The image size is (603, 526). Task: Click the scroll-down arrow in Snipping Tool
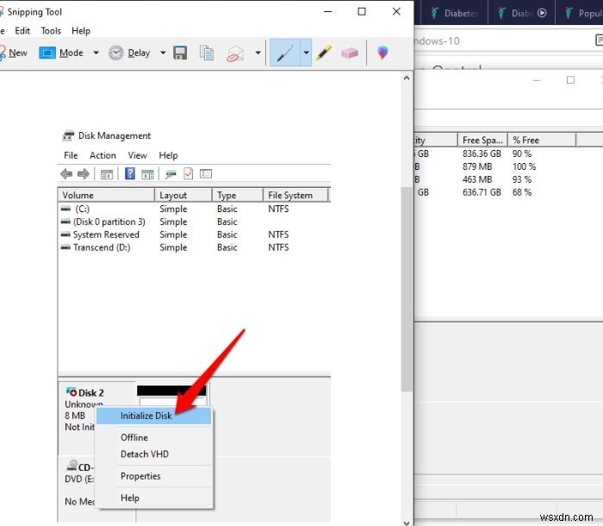point(407,523)
